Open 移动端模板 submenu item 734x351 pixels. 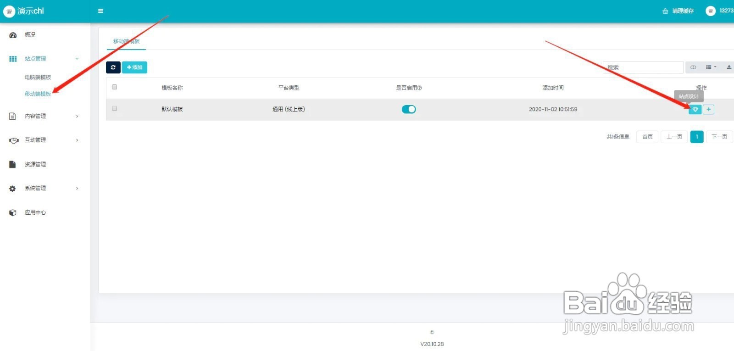[x=38, y=94]
